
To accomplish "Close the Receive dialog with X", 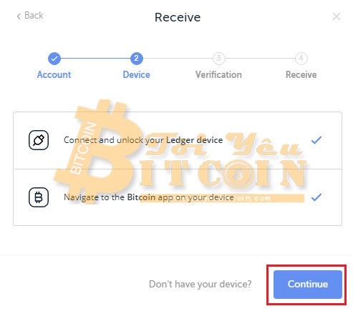I will coord(337,16).
